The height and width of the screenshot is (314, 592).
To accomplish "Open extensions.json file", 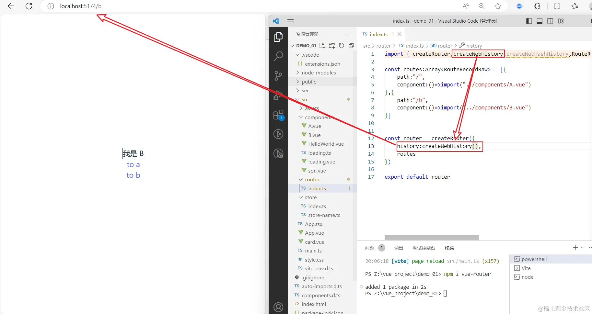I will [x=322, y=64].
